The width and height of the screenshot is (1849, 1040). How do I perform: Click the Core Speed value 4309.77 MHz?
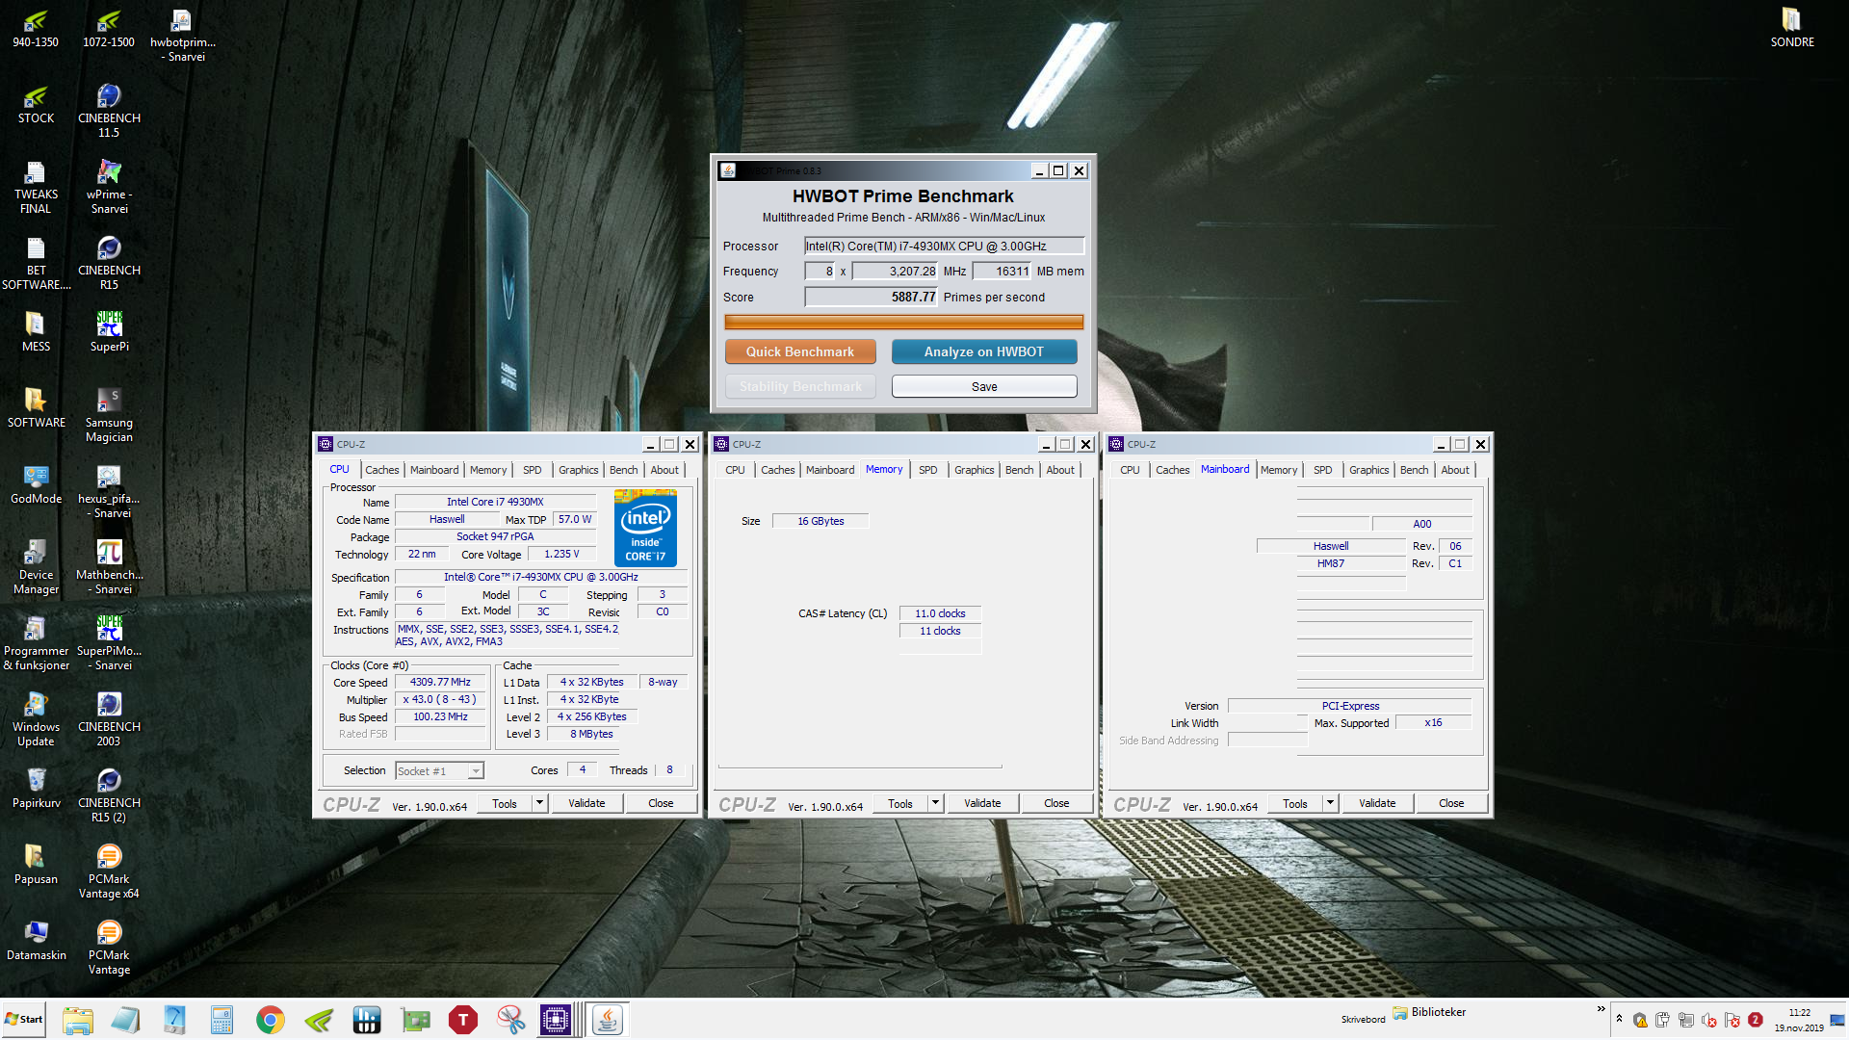point(440,682)
